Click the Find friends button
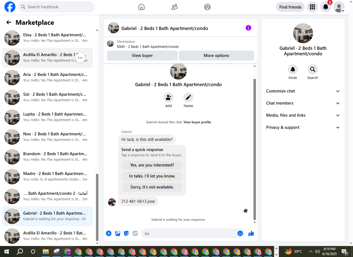The height and width of the screenshot is (257, 353). 290,7
